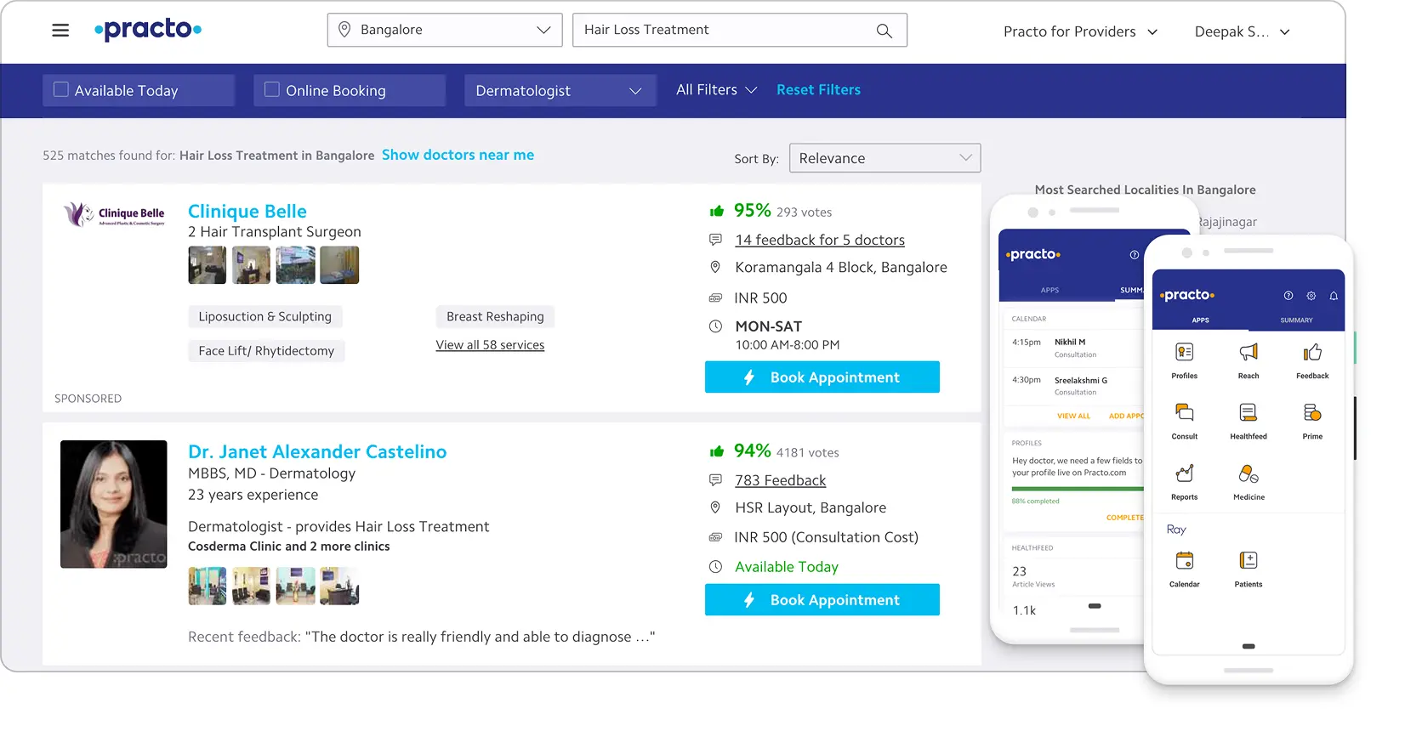
Task: Click profile completion progress bar on phone
Action: 1078,489
